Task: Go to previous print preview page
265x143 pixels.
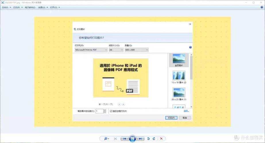Action: [x=119, y=104]
